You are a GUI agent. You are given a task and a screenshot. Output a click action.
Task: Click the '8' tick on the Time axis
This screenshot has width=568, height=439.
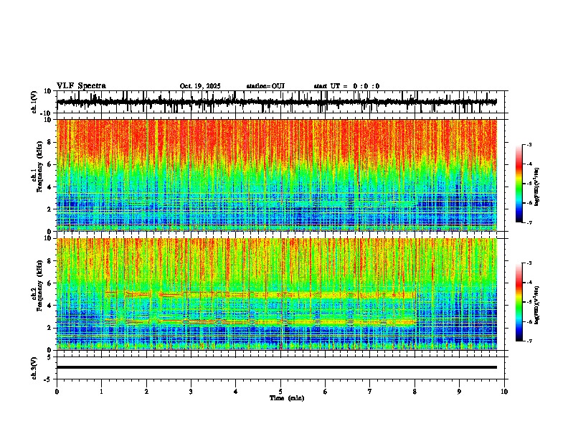pyautogui.click(x=415, y=392)
